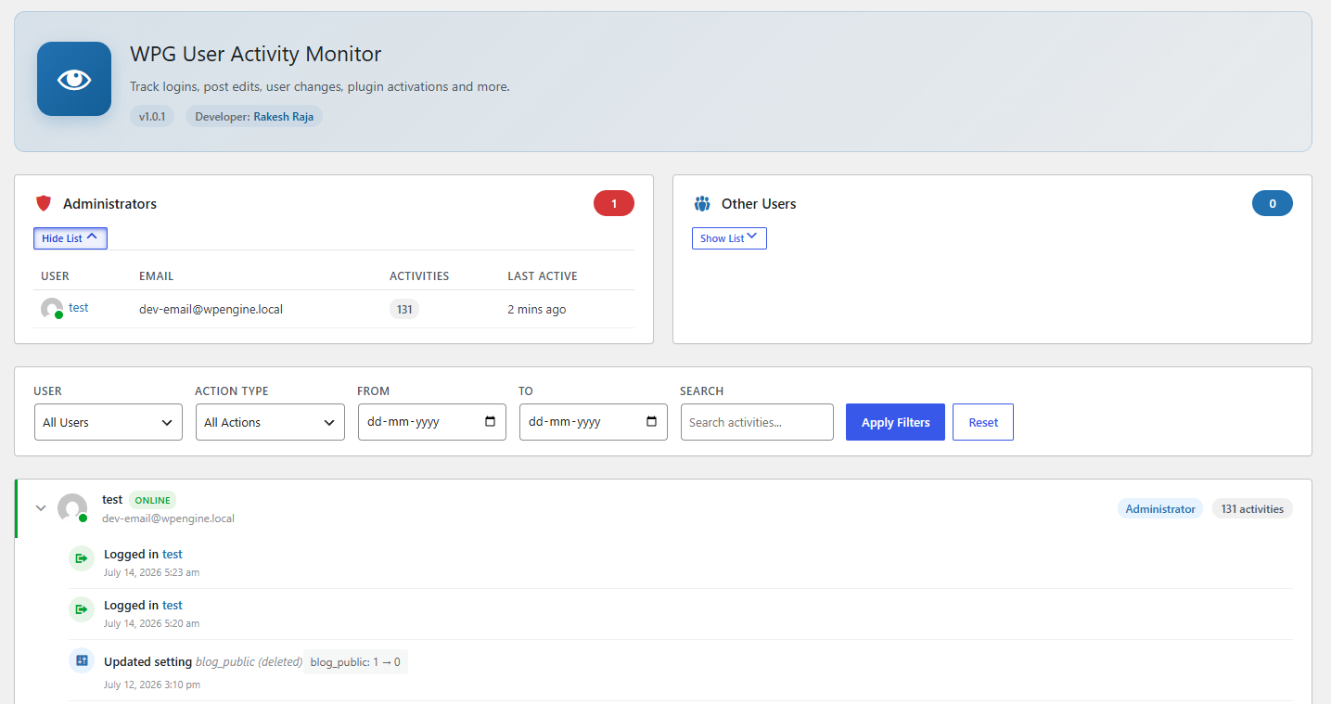This screenshot has width=1331, height=704.
Task: Click the blue eye plugin logo icon
Action: pos(74,79)
